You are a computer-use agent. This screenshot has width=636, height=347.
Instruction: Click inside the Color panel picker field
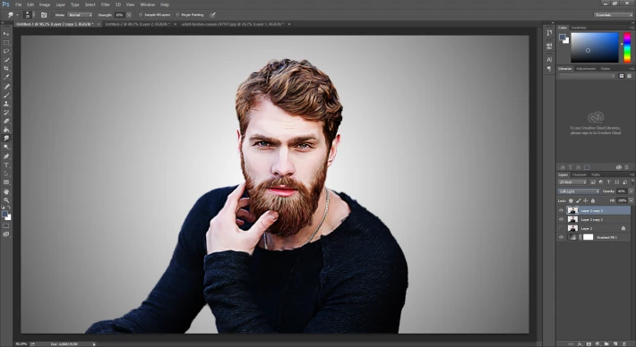tap(595, 47)
